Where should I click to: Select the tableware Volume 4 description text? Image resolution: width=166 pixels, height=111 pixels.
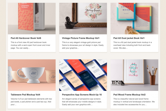coord(31,102)
